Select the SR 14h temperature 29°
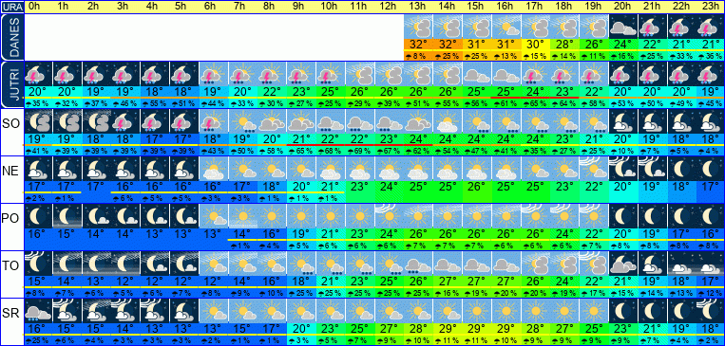725x346 pixels. [448, 329]
